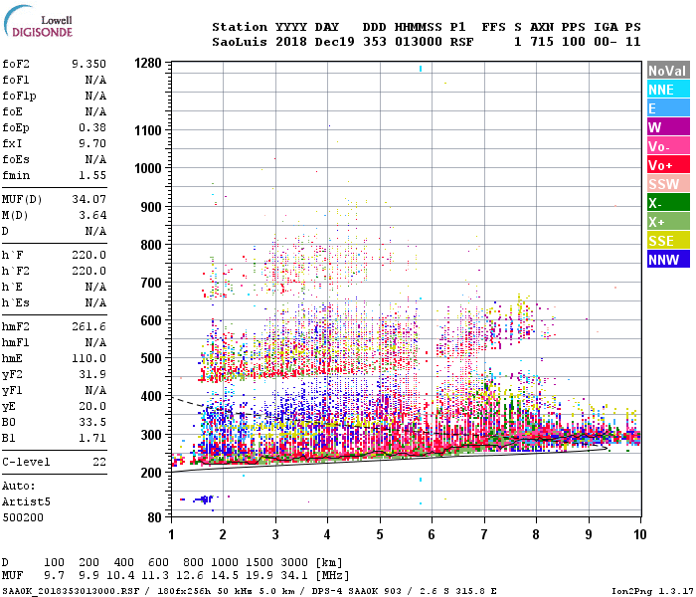Click the foEp value 0.38
Viewport: 696px width, 597px height.
click(92, 127)
